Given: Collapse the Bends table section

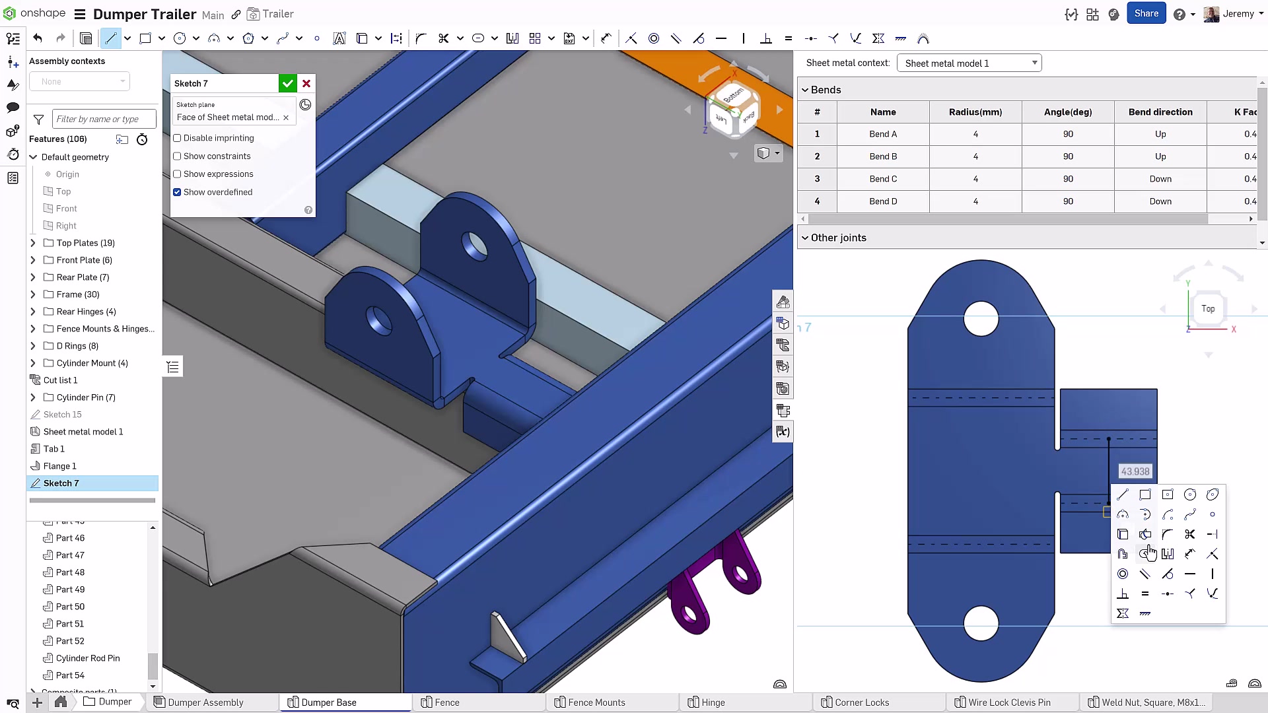Looking at the screenshot, I should [805, 90].
